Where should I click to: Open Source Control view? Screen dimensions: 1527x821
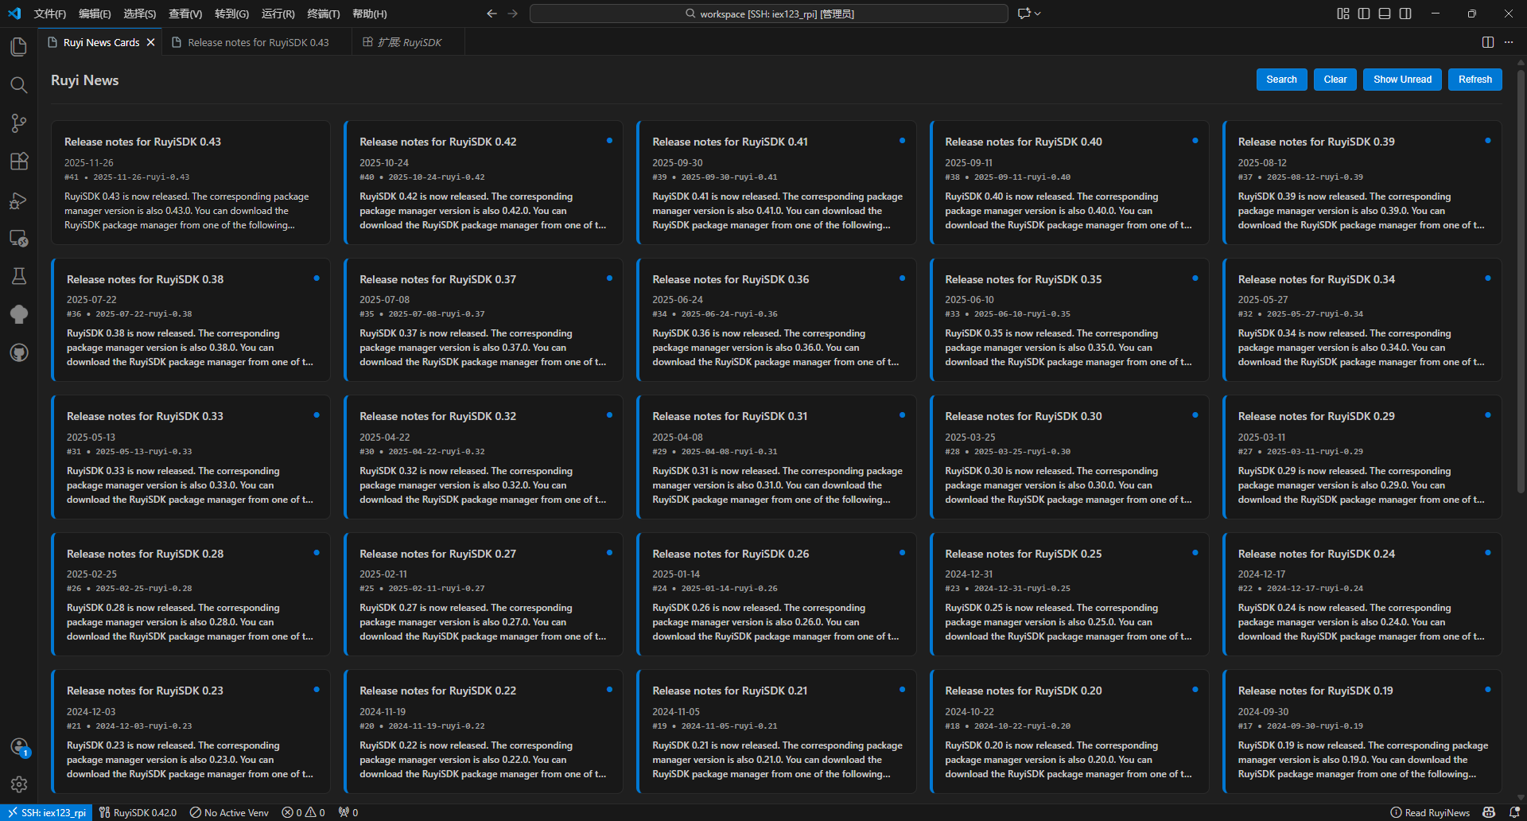coord(19,123)
